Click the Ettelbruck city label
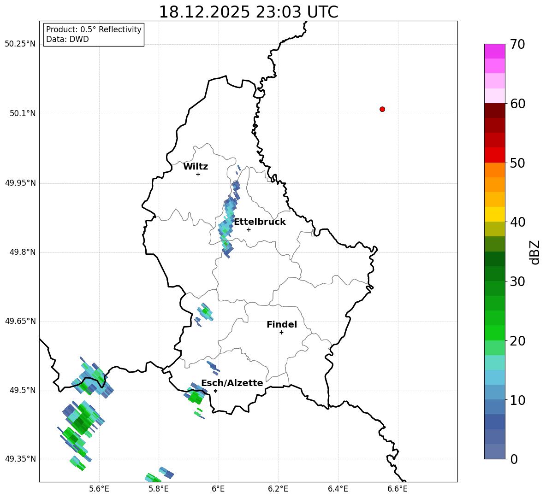The height and width of the screenshot is (498, 546). pyautogui.click(x=260, y=222)
